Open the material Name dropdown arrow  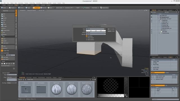tap(105, 29)
